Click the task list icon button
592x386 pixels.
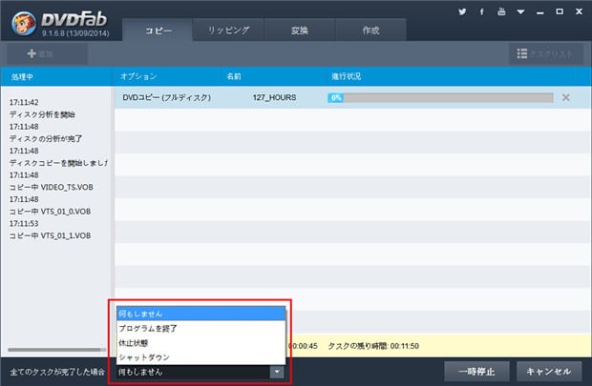(545, 54)
